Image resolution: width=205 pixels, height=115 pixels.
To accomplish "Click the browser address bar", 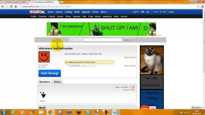I will point(107,6).
